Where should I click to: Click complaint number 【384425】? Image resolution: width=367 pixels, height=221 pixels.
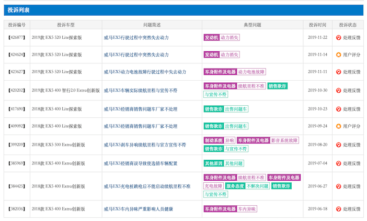tap(17, 186)
